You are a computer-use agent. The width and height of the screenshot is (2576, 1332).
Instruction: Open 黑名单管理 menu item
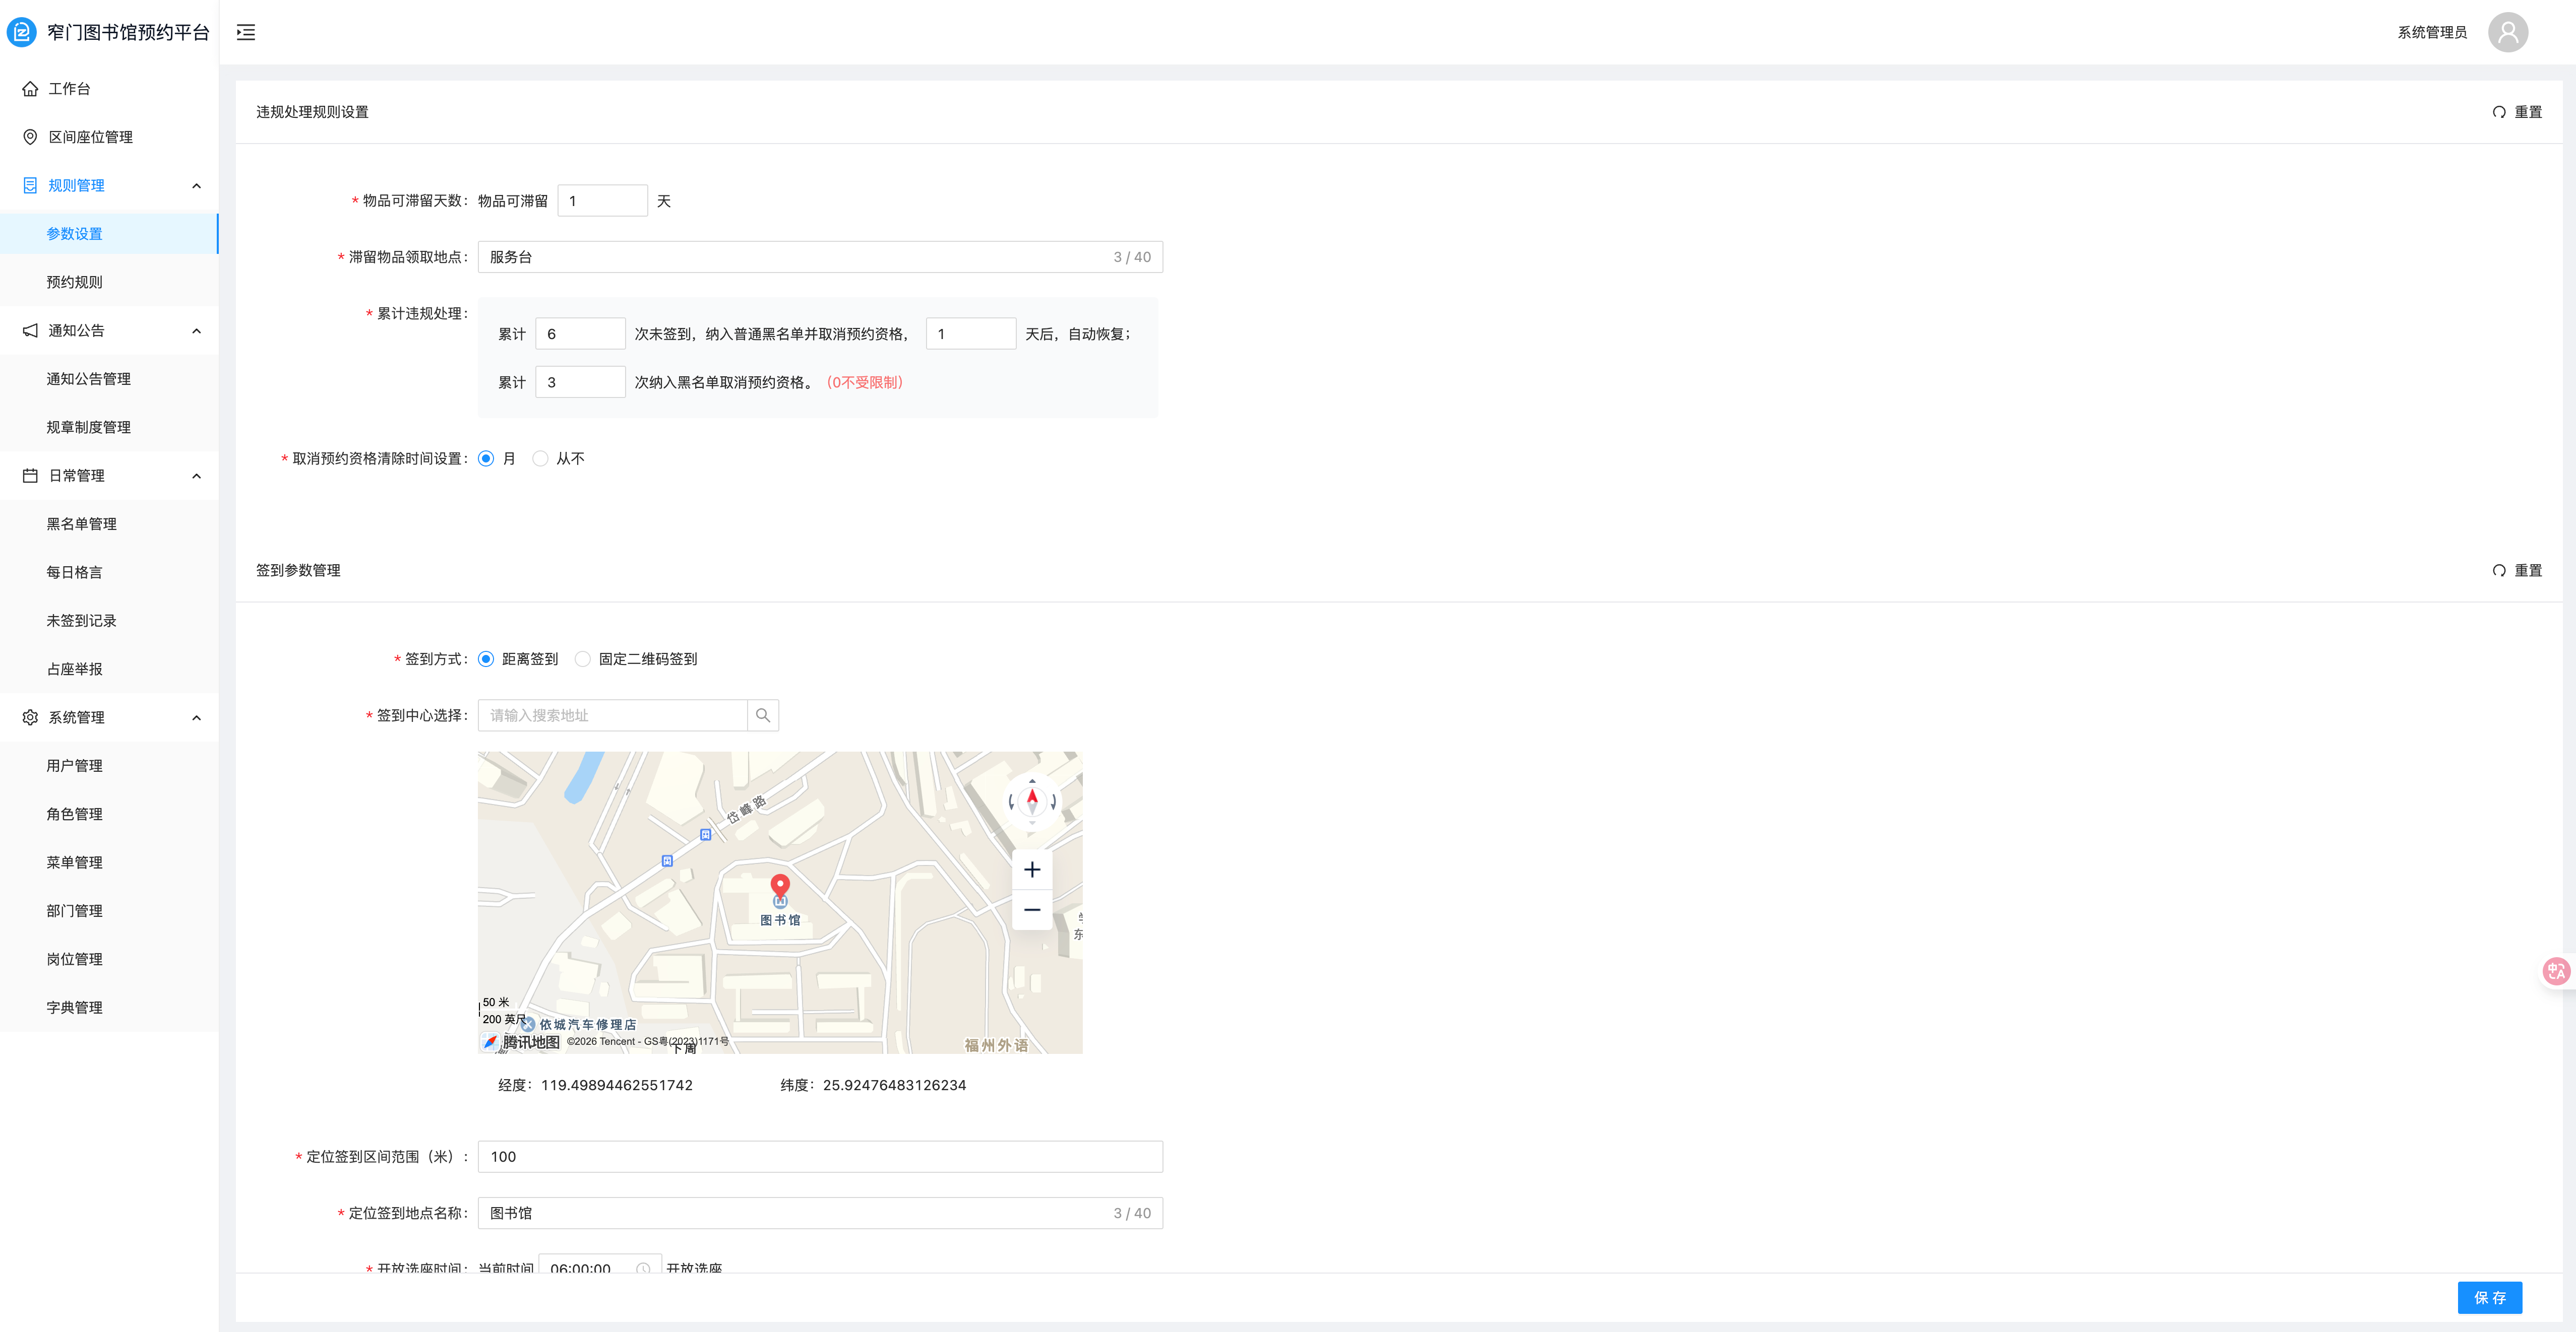82,523
